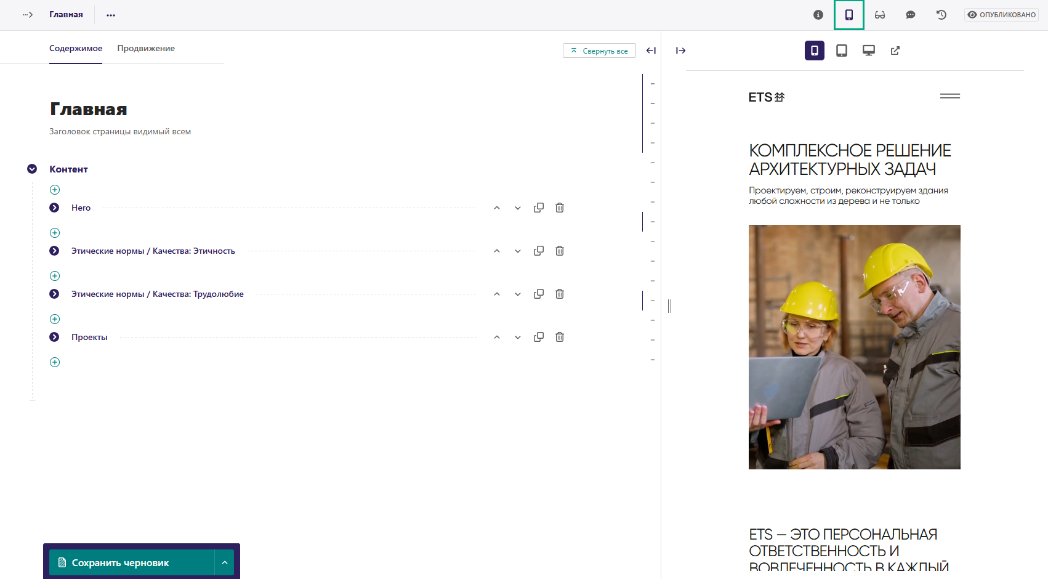Screen dimensions: 1048x579
Task: Click КОМПЛЕКСНОЕ РЕШЕНИЕ heading in preview
Action: click(850, 160)
